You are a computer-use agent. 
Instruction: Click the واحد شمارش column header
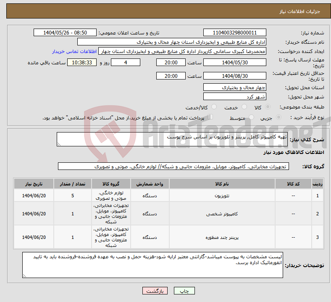click(x=150, y=184)
